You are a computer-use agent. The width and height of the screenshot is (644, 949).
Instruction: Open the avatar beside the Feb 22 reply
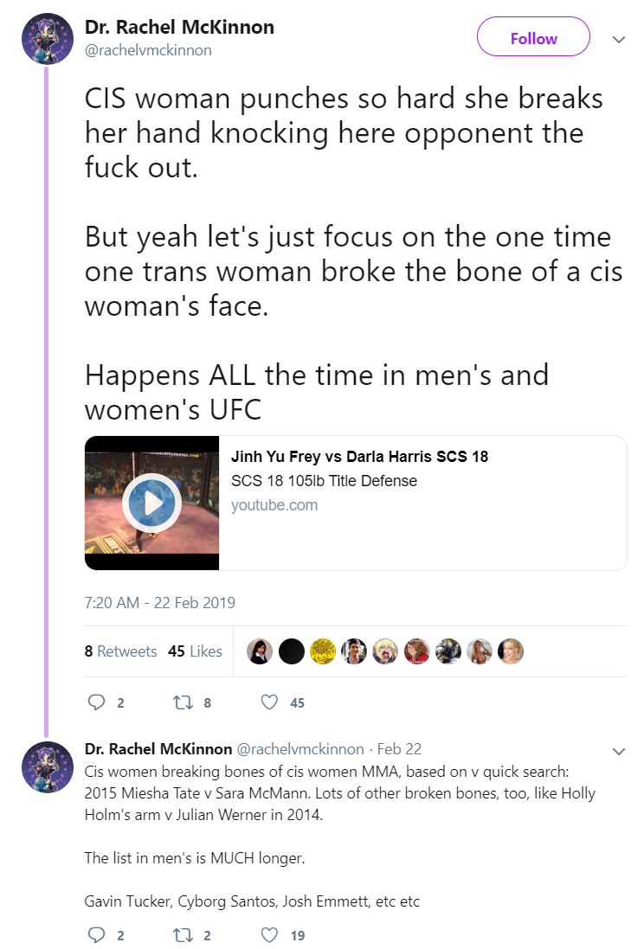(x=48, y=766)
